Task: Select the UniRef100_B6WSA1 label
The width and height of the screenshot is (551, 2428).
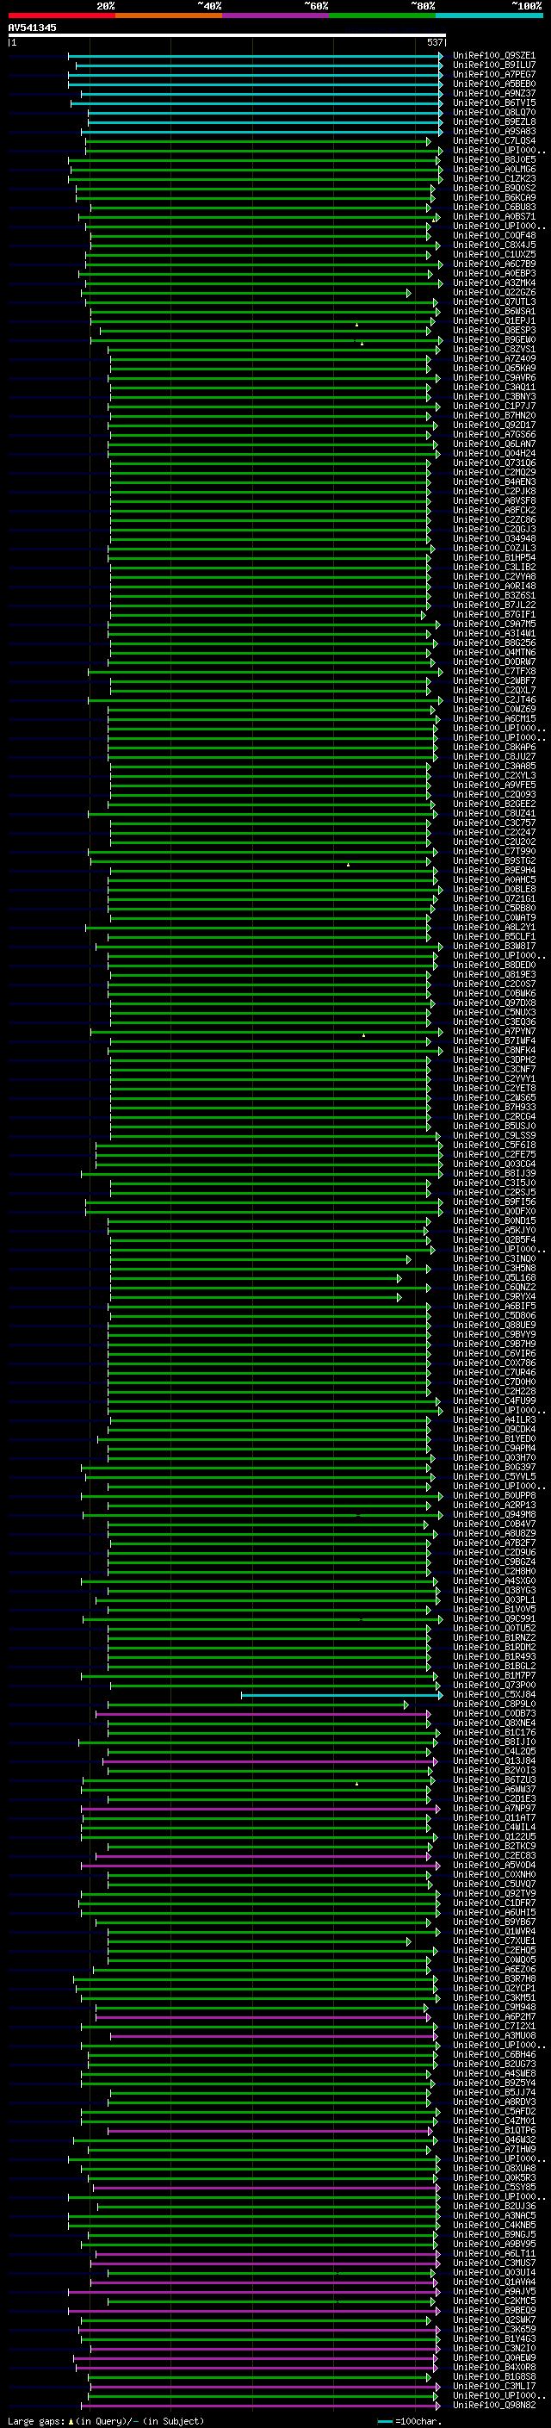Action: 494,311
